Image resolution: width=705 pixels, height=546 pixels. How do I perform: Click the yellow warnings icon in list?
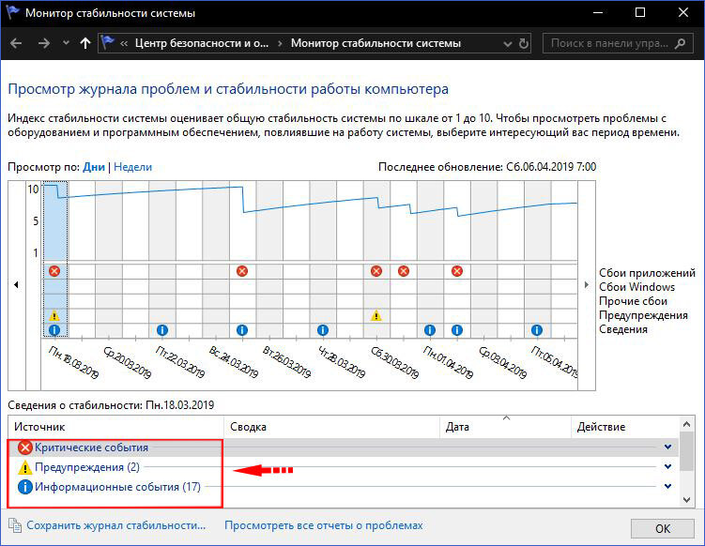coord(25,467)
